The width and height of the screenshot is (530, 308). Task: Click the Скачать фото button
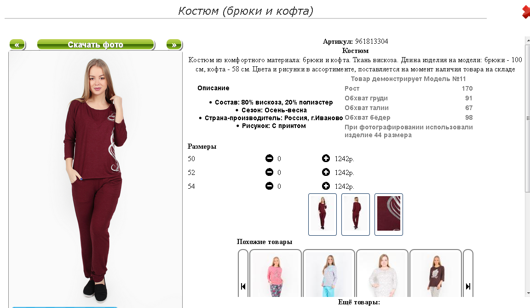point(96,45)
